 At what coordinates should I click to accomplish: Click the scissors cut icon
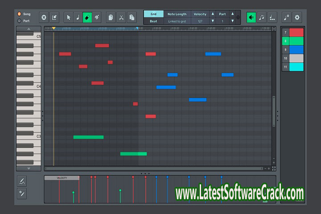pyautogui.click(x=121, y=17)
